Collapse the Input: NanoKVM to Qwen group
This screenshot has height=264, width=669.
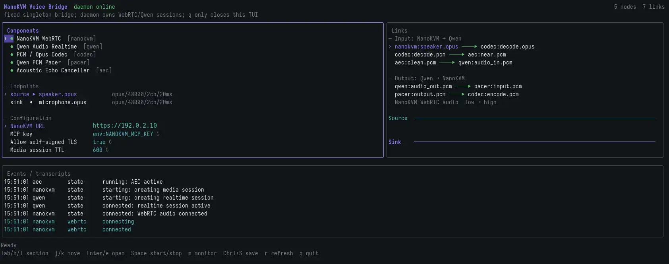(x=425, y=39)
